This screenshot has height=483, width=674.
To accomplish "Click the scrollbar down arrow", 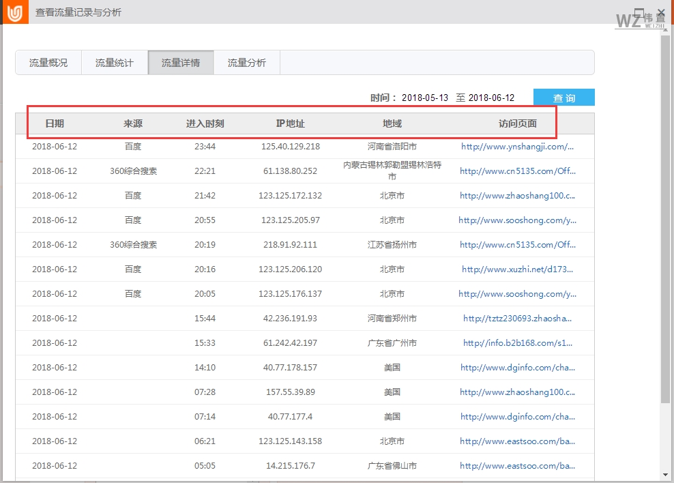I will pyautogui.click(x=666, y=475).
